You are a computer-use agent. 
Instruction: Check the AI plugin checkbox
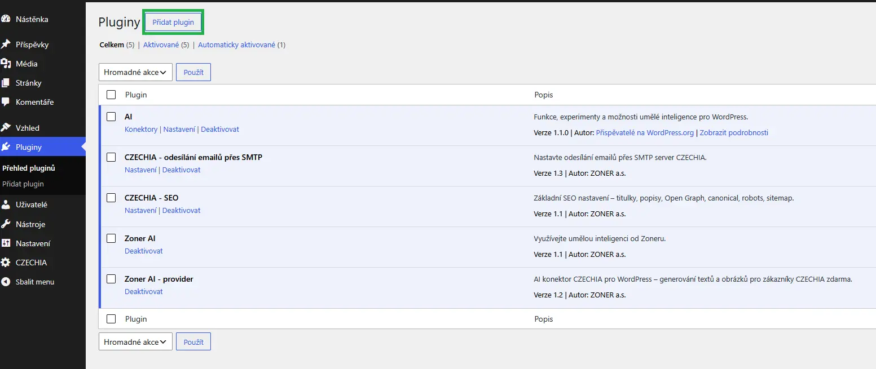pos(111,117)
